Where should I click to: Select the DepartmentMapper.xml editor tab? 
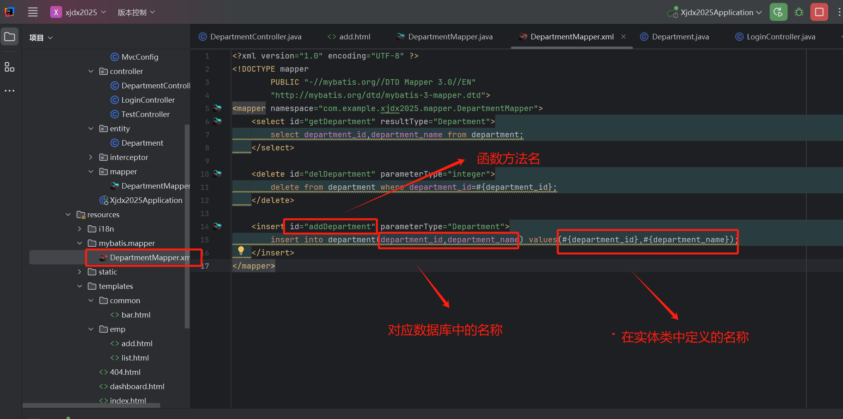tap(567, 37)
